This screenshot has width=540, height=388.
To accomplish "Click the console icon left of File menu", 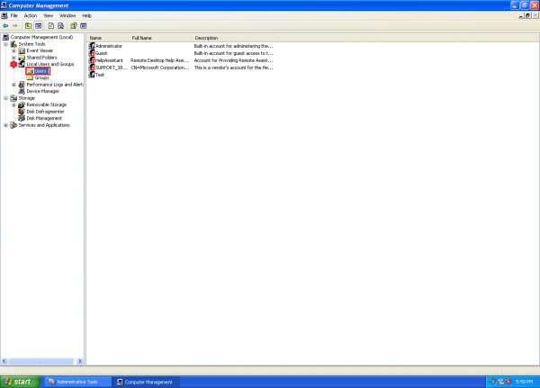I will click(x=4, y=15).
